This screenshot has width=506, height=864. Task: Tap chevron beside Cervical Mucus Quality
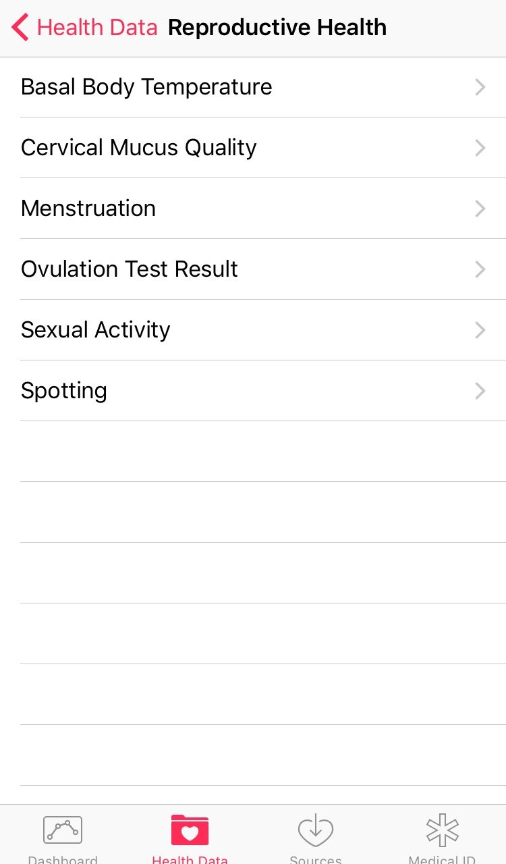480,148
